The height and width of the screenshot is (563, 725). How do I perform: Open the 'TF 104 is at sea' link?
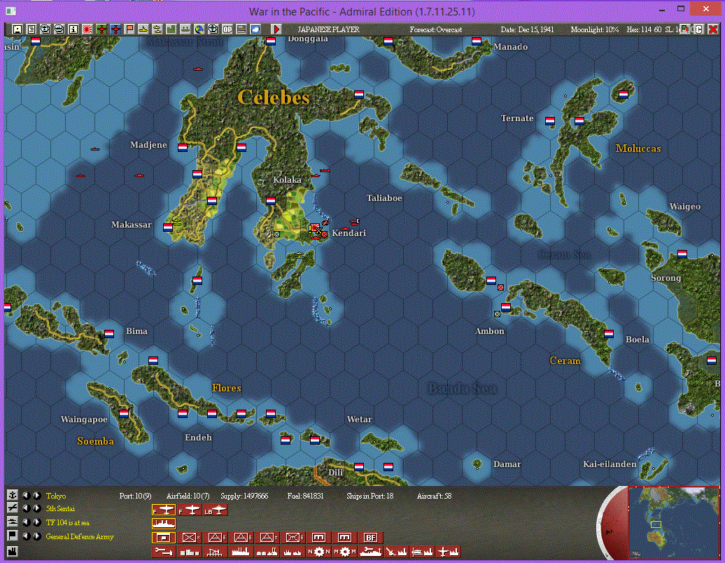coord(67,522)
